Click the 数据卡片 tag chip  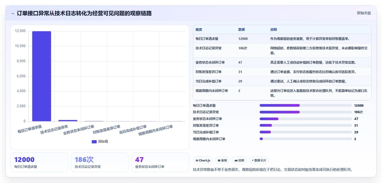259,160
